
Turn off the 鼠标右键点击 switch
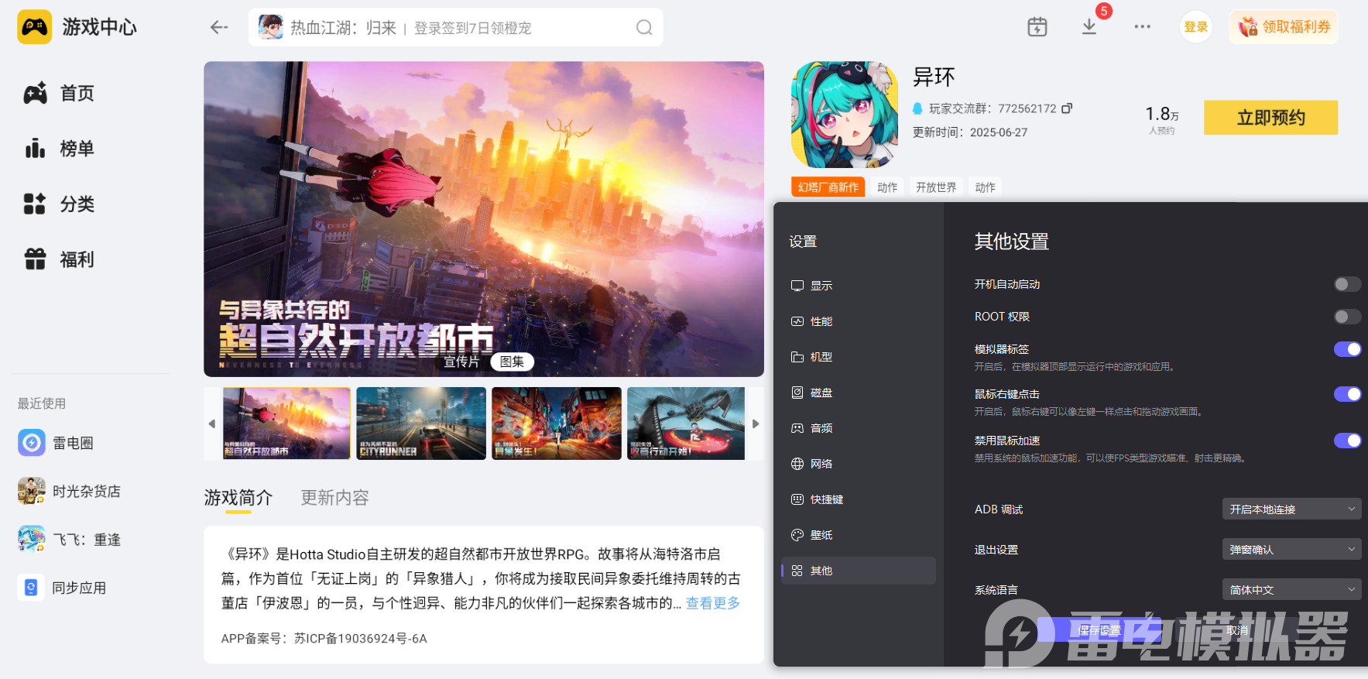[1347, 394]
